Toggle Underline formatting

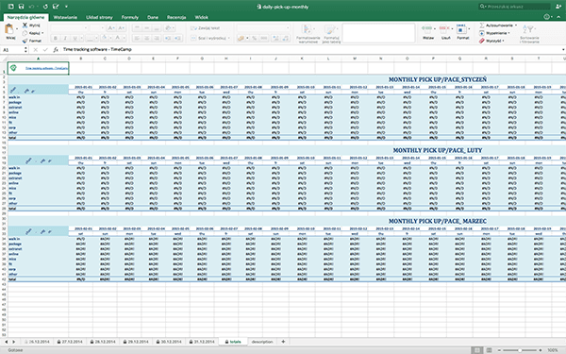75,38
